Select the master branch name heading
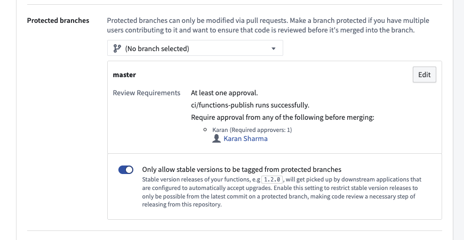 click(x=124, y=75)
